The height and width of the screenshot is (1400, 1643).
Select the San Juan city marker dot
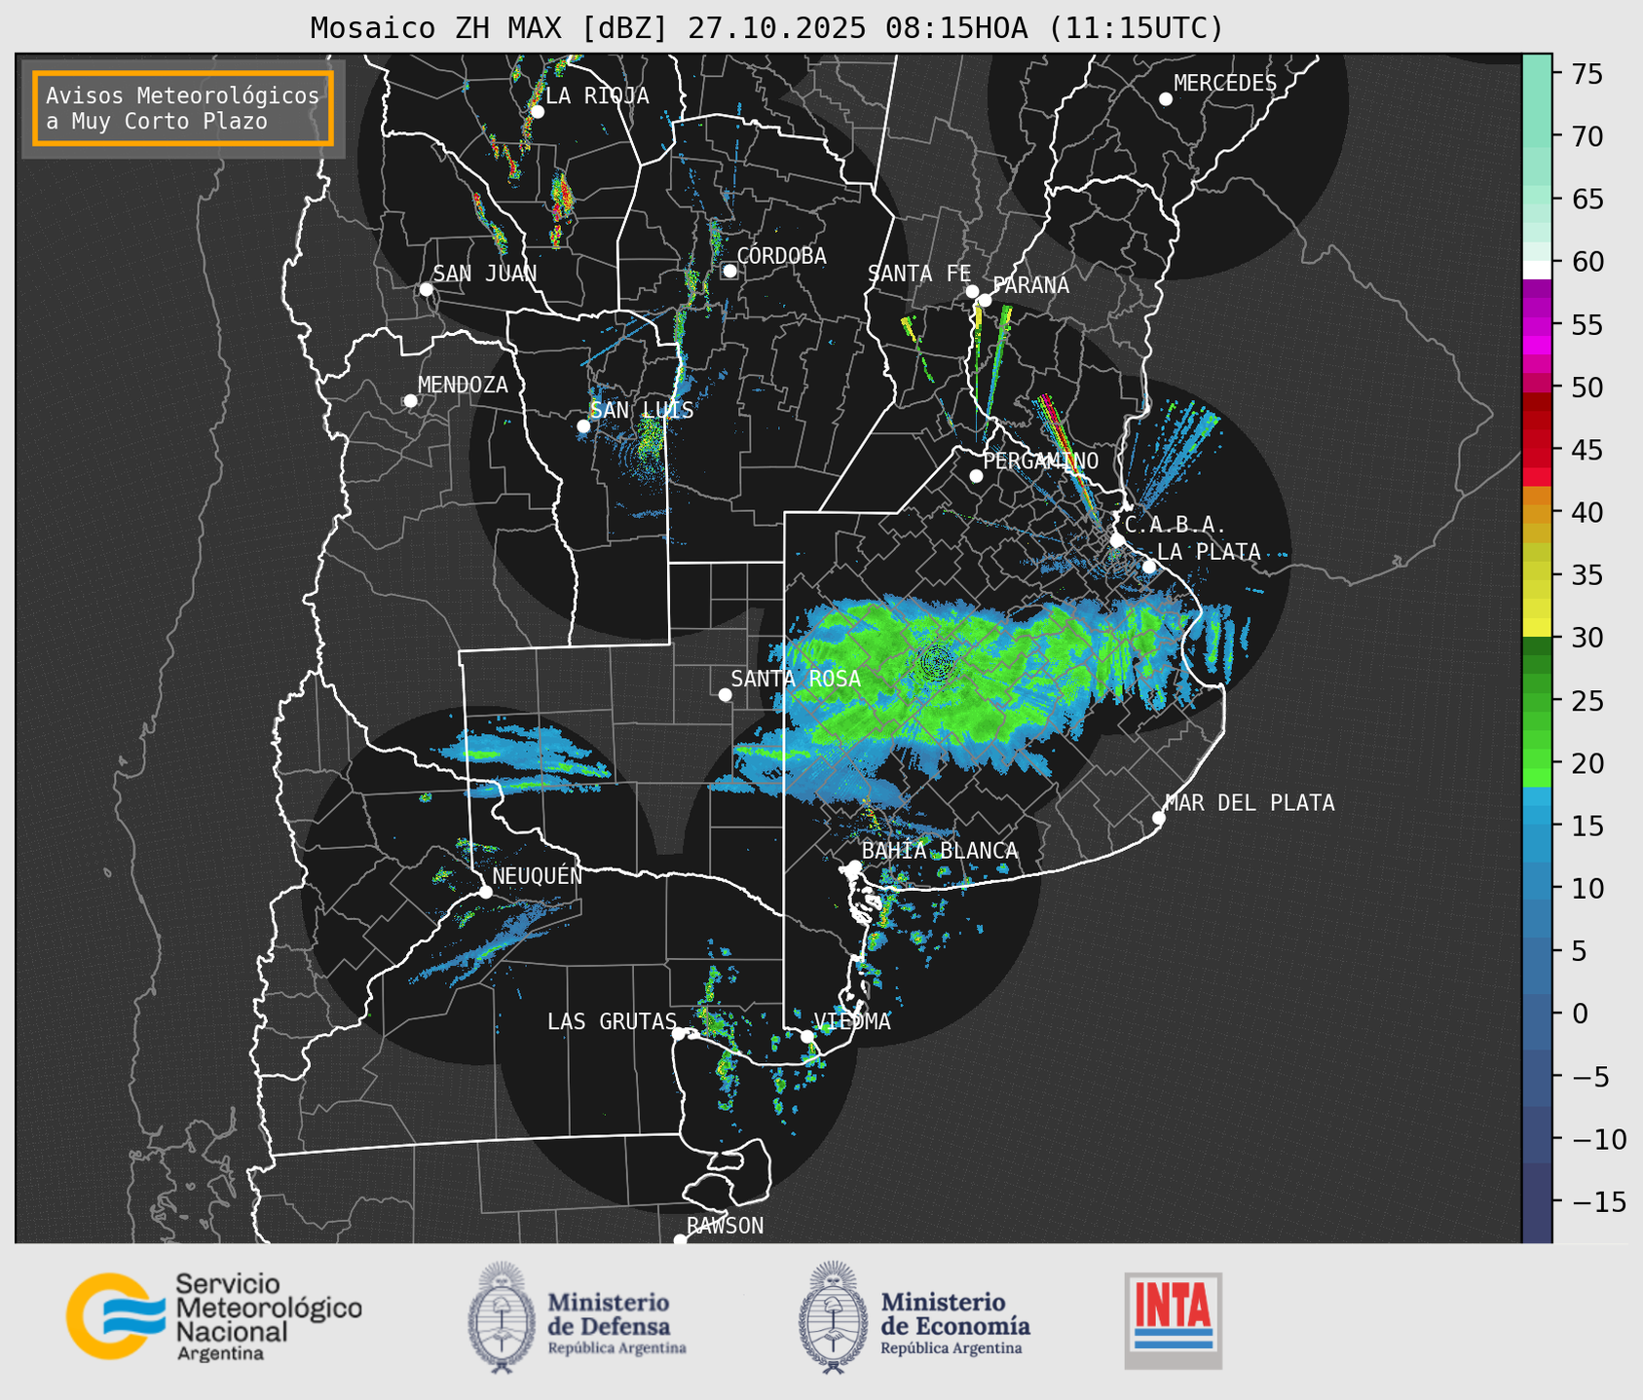pos(426,289)
